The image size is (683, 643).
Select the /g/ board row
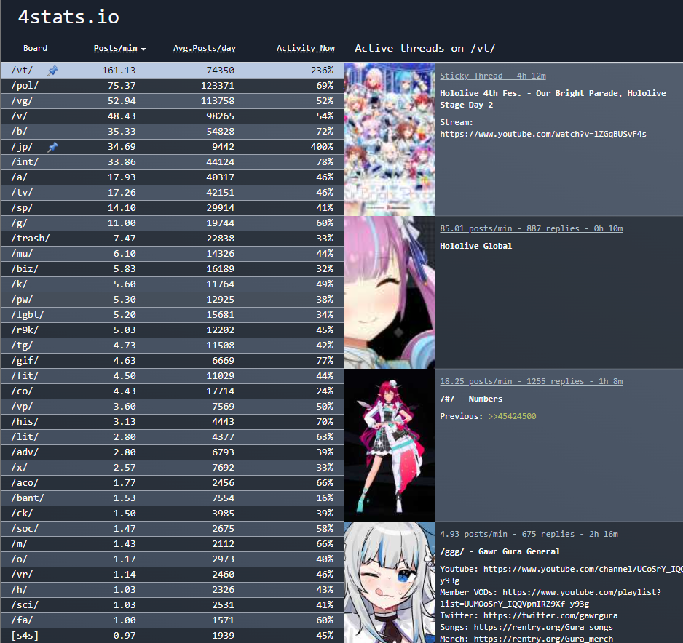(x=172, y=223)
